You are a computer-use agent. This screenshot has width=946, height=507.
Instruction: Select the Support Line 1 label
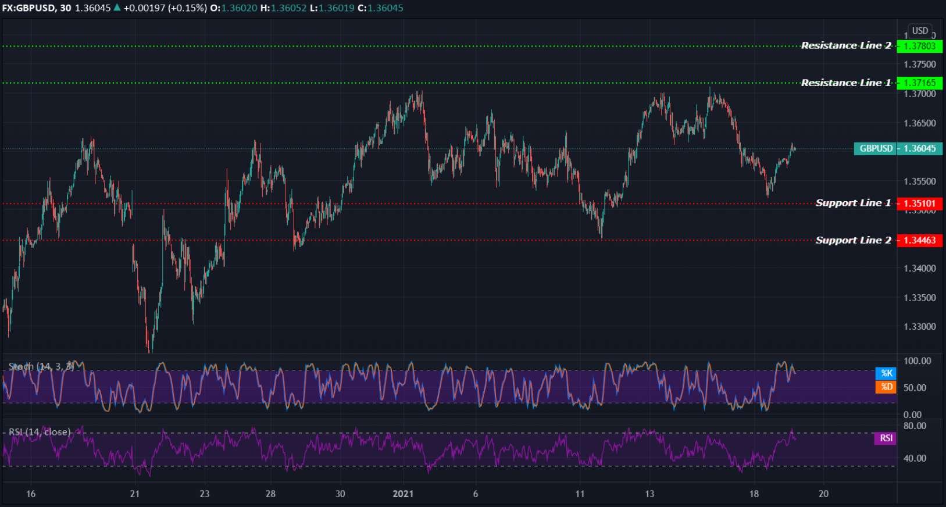(854, 203)
